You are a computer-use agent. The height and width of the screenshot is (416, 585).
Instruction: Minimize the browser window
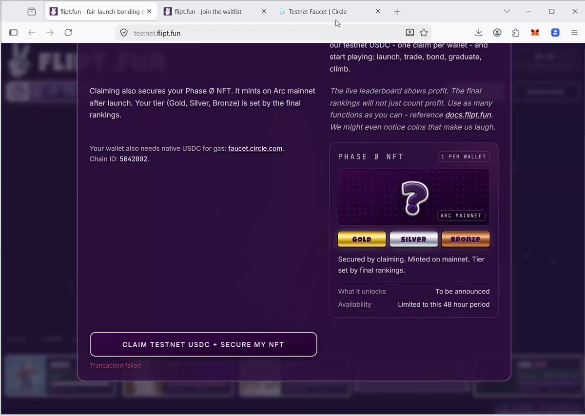pos(529,12)
